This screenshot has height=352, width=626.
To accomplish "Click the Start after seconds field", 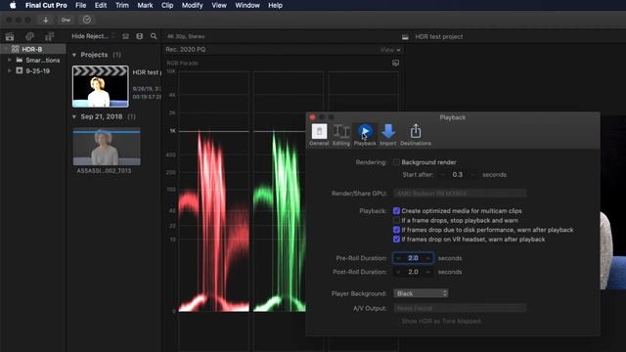I will (x=458, y=175).
